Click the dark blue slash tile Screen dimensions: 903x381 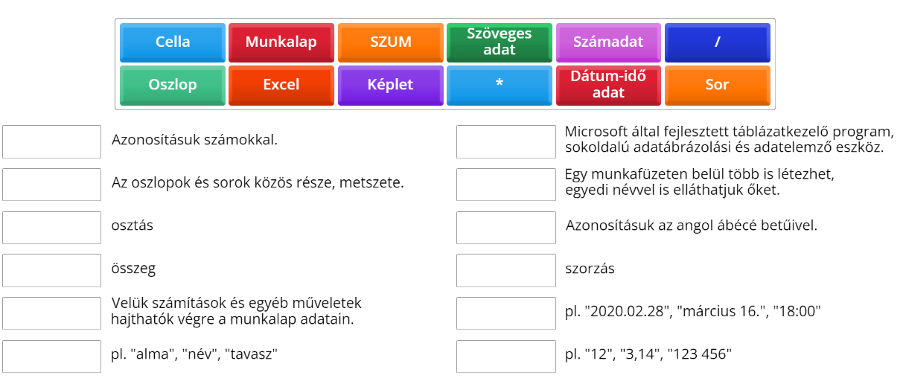click(718, 42)
